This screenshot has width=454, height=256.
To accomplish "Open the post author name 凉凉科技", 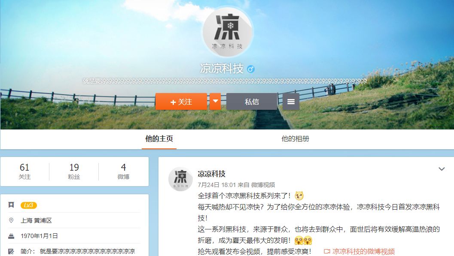I will tap(212, 174).
